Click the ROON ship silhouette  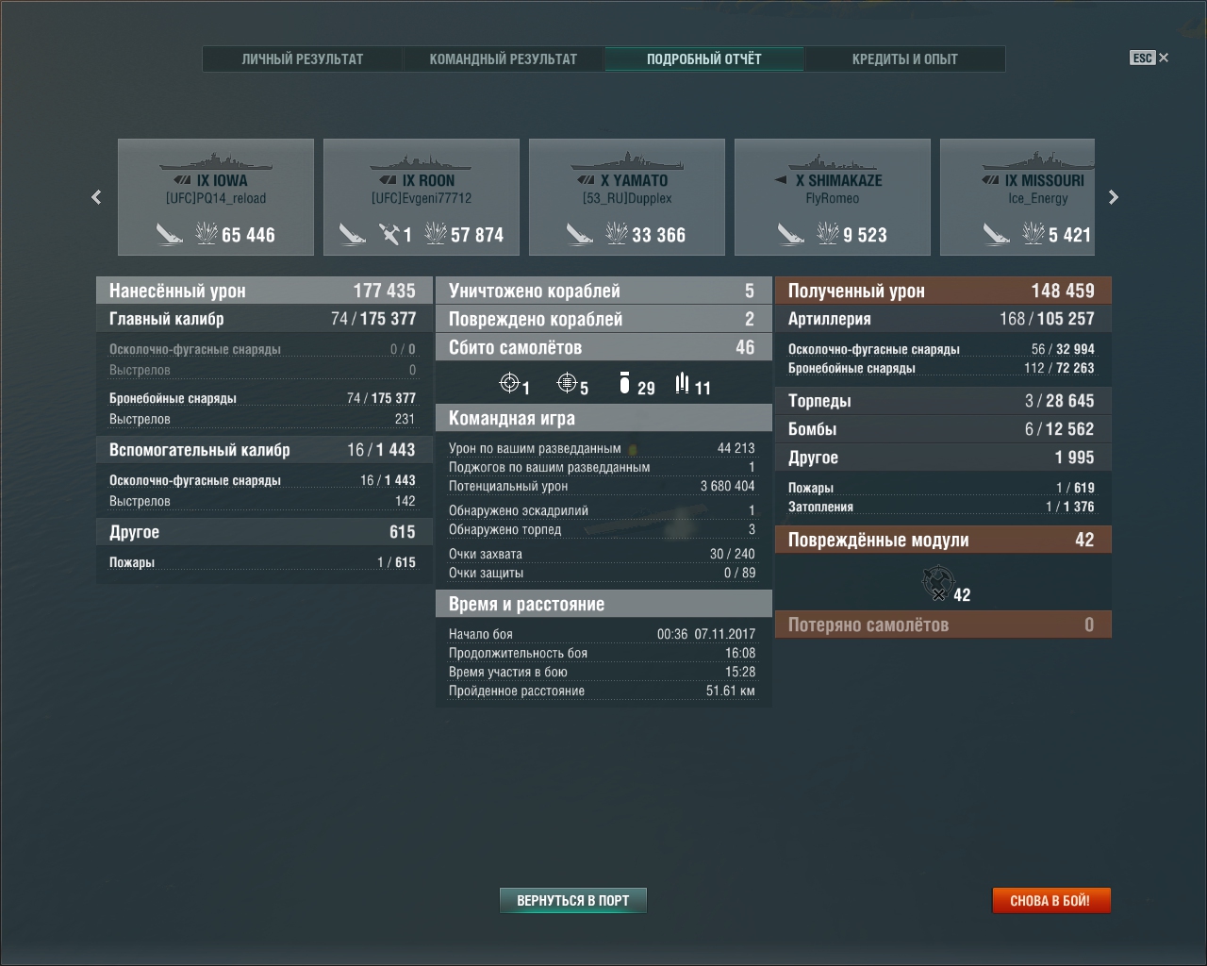(x=422, y=161)
